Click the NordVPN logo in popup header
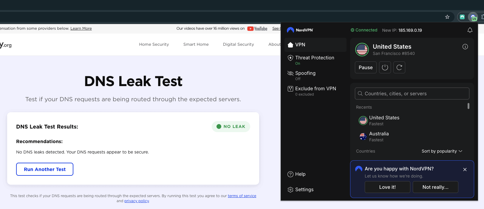The width and height of the screenshot is (484, 209). pos(300,30)
